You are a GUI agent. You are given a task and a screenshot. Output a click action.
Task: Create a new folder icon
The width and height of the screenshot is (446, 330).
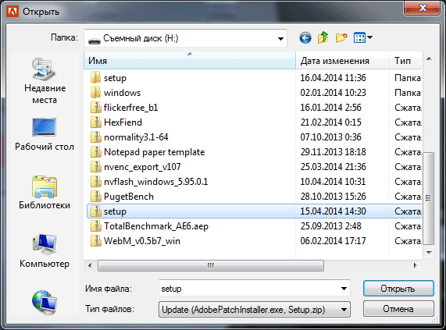(x=341, y=37)
